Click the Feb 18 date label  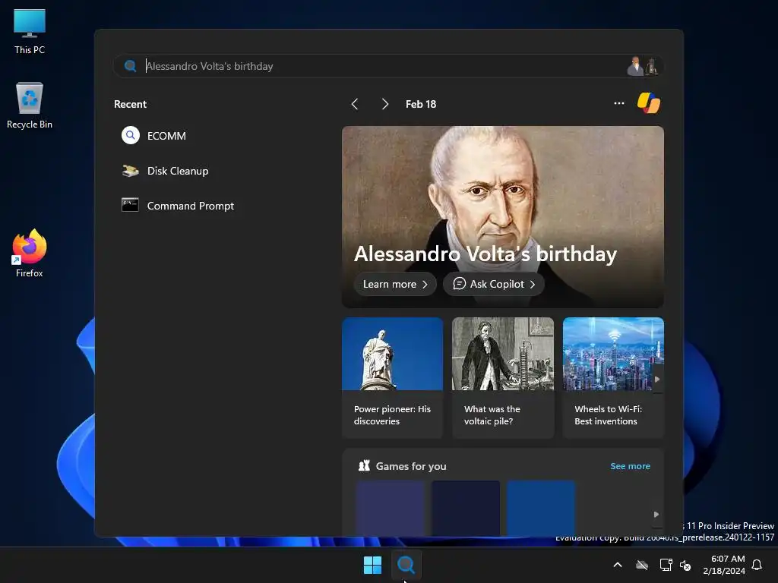point(421,104)
